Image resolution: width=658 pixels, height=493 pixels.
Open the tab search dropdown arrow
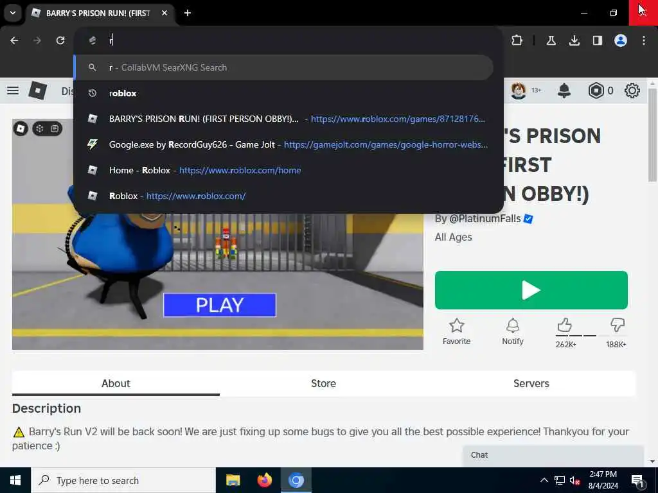[13, 13]
